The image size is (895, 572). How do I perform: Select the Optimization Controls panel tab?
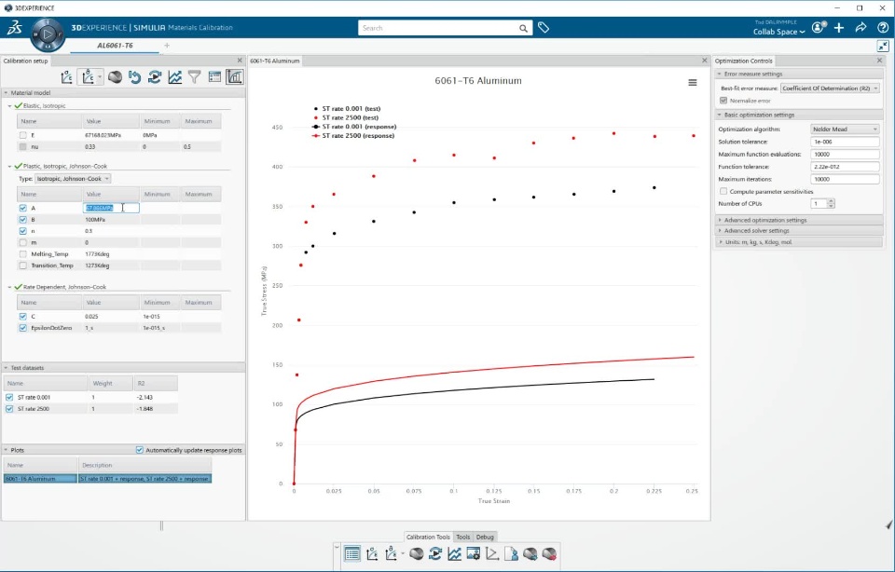click(744, 61)
